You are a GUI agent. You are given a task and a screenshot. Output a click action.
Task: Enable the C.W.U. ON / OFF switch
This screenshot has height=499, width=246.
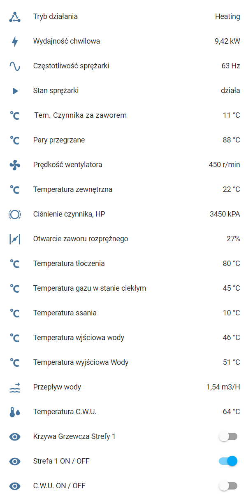click(228, 486)
